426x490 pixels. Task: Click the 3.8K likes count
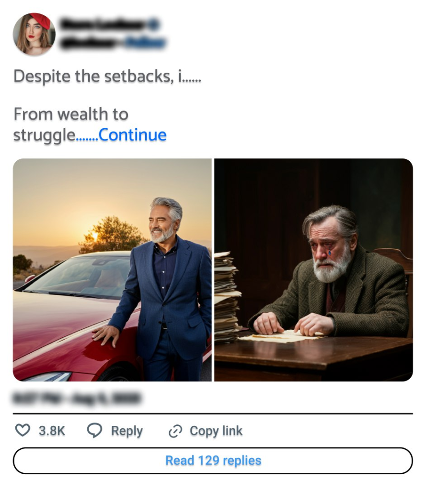[52, 431]
